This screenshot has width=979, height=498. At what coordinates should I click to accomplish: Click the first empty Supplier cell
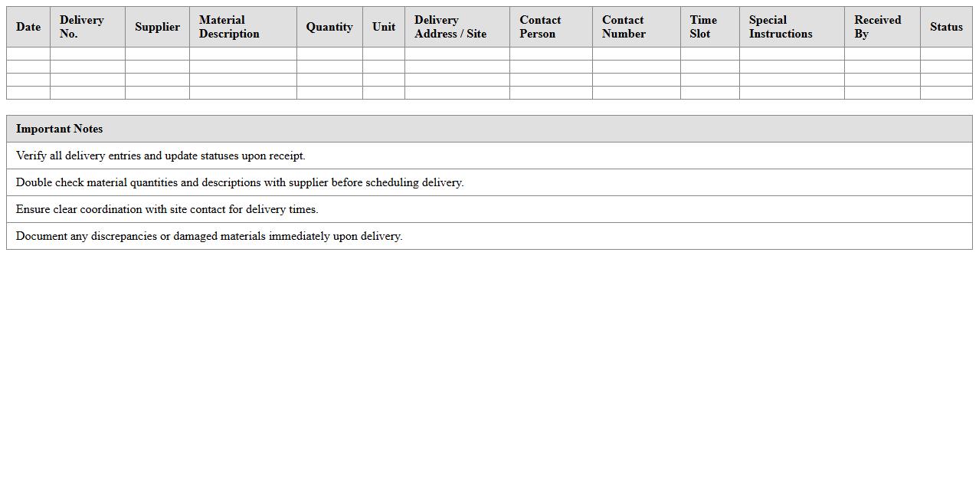coord(156,54)
